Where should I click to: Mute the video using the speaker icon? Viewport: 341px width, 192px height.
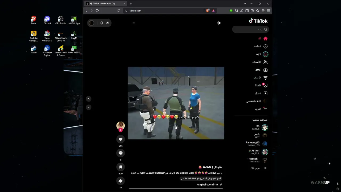(219, 23)
